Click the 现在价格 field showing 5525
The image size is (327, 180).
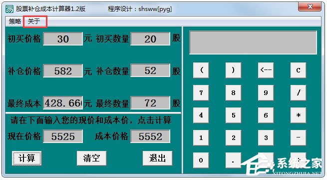point(63,136)
